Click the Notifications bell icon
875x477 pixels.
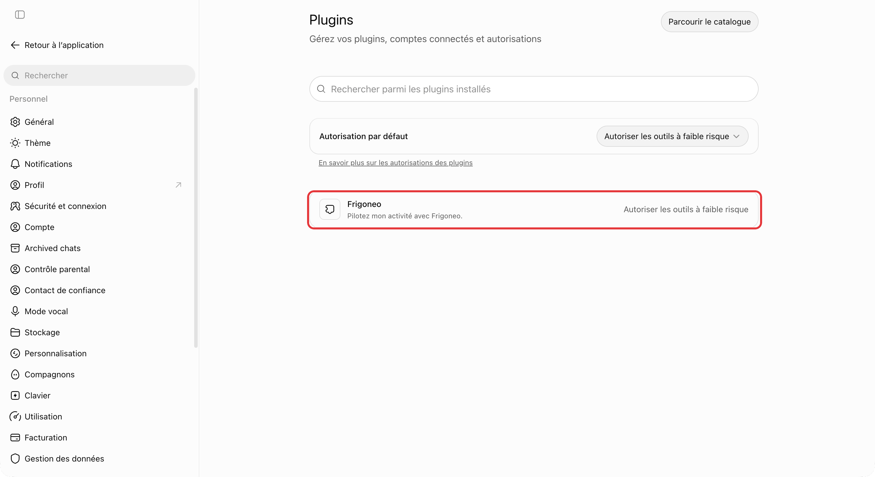[x=15, y=164]
